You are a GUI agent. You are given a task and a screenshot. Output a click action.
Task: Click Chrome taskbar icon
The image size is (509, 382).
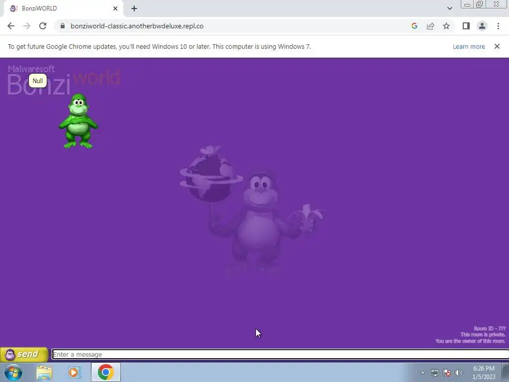pos(106,372)
